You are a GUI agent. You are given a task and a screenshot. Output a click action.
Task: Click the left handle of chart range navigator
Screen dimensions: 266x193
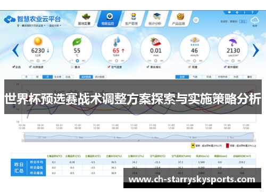(x=24, y=136)
